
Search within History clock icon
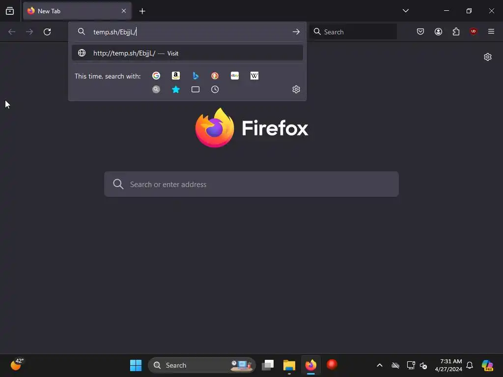215,89
